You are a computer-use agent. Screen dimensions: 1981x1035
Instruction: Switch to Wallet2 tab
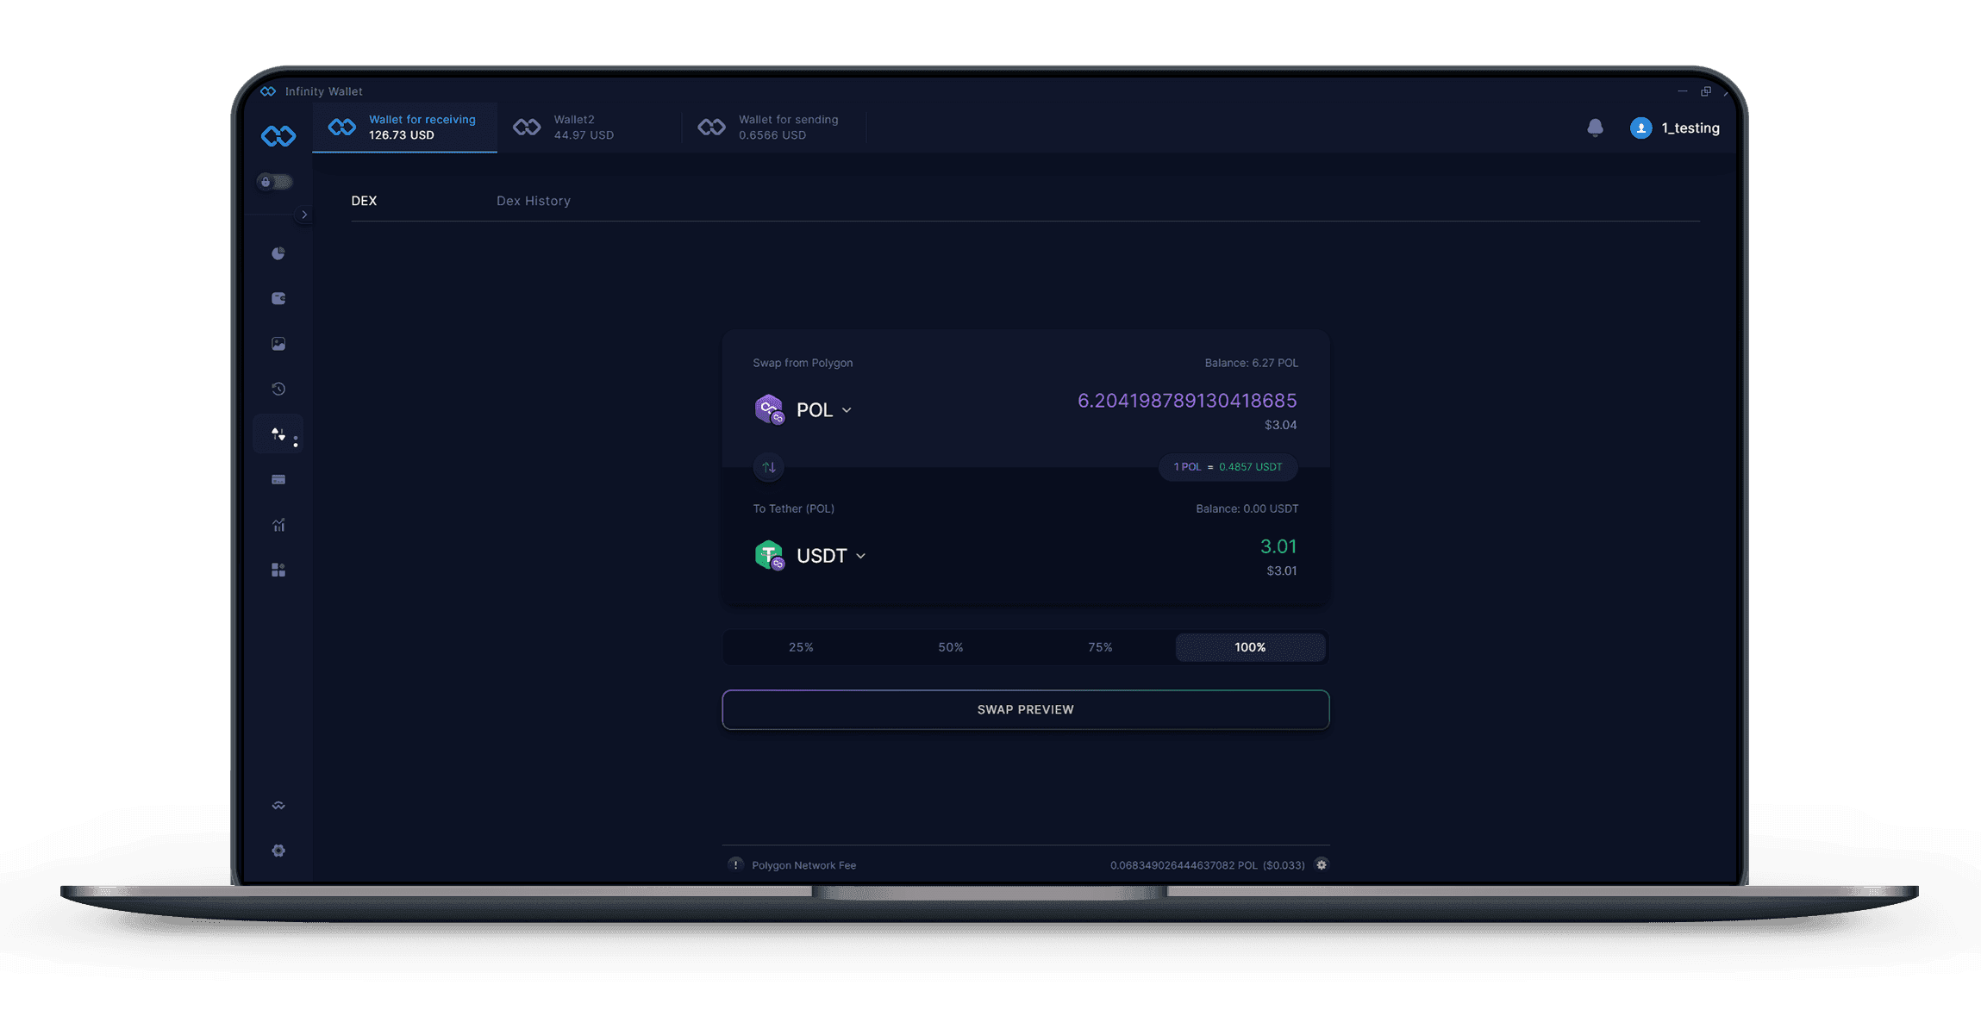click(x=589, y=128)
